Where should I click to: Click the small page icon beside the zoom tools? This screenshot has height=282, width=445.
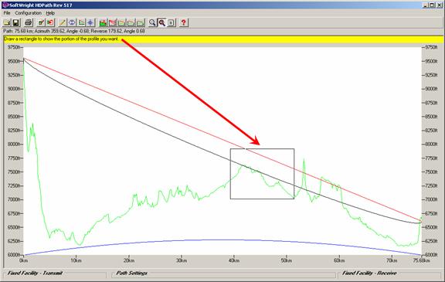(172, 22)
